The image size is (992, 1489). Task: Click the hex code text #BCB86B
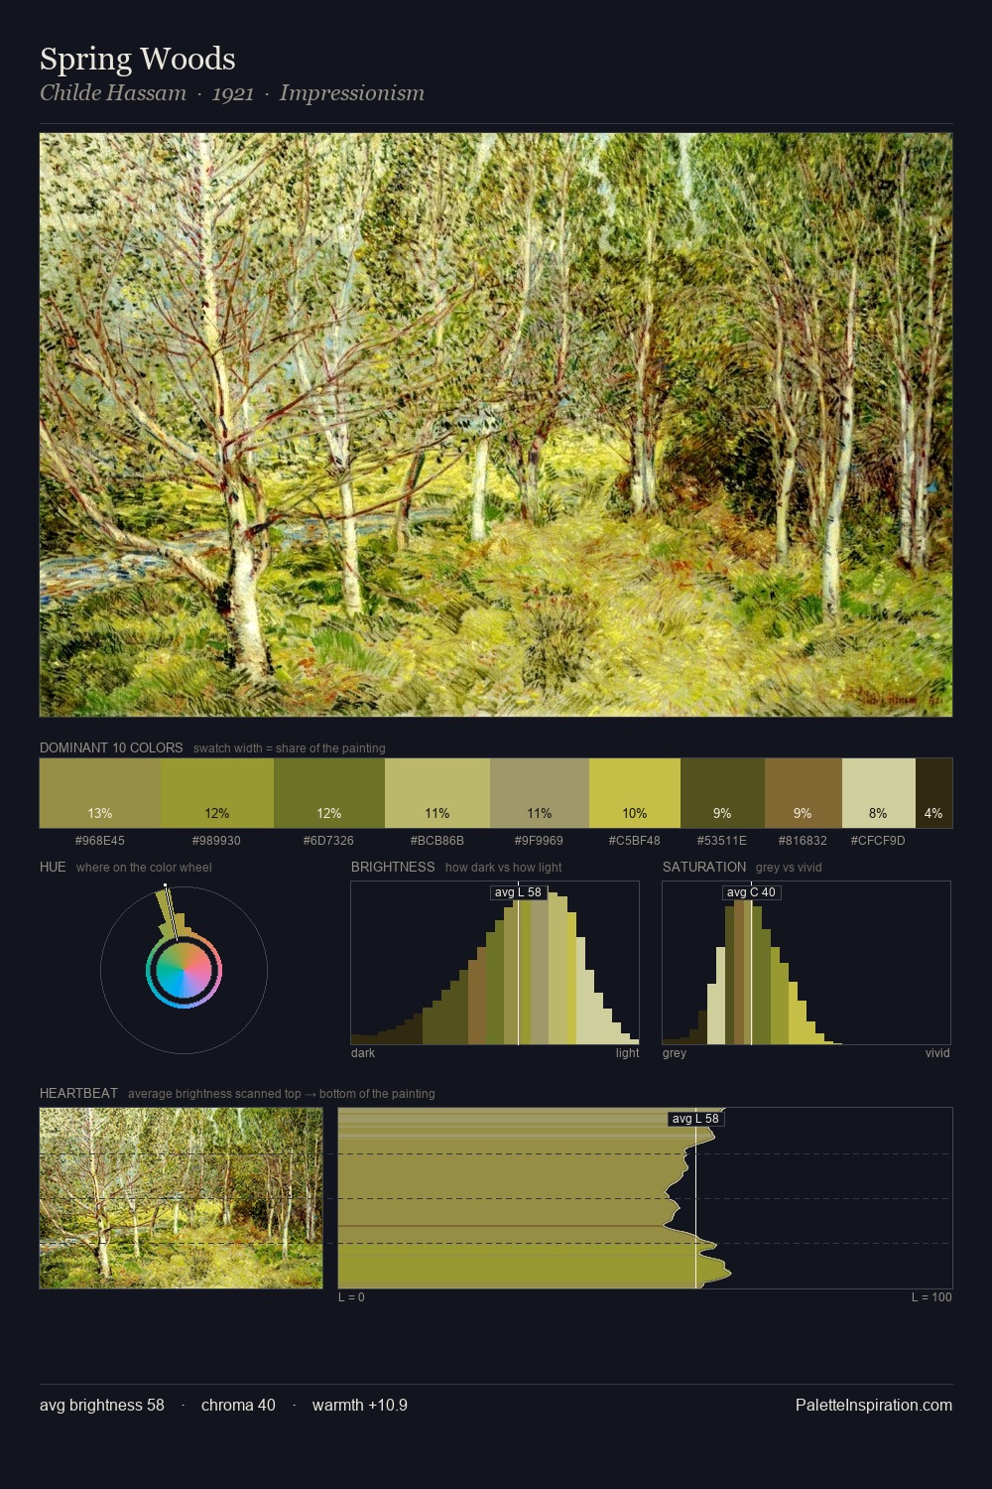[x=437, y=840]
